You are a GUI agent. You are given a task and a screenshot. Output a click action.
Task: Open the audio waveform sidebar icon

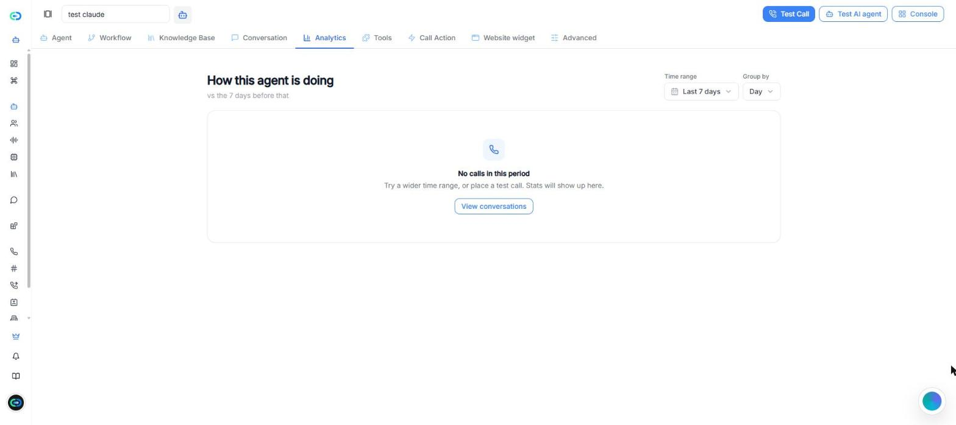coord(14,140)
